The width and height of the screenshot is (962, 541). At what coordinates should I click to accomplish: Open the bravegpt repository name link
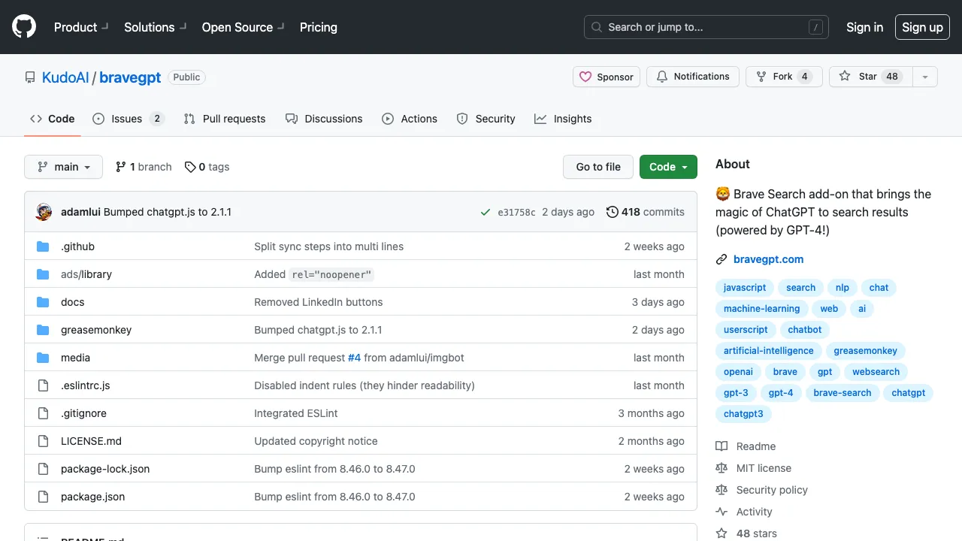130,77
